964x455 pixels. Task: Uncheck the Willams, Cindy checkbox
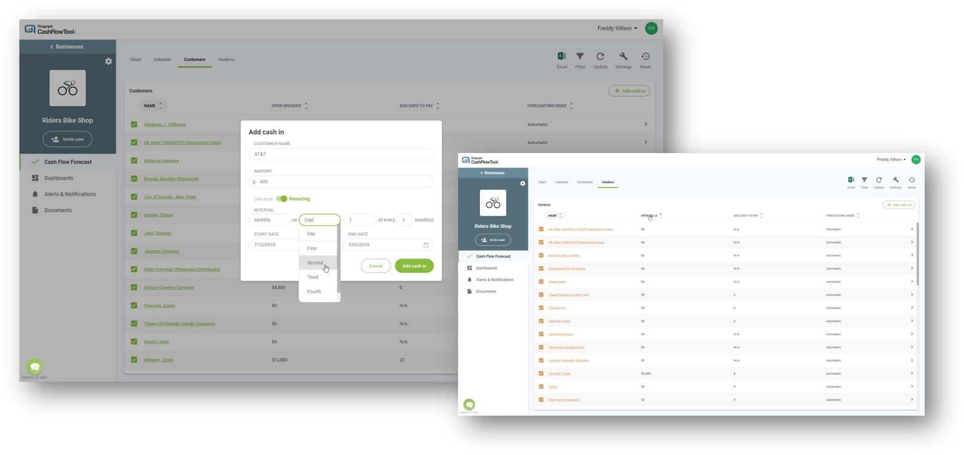[x=134, y=359]
